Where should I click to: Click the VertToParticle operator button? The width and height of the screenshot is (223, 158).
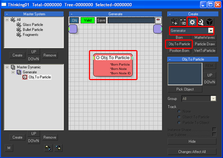pos(204,50)
